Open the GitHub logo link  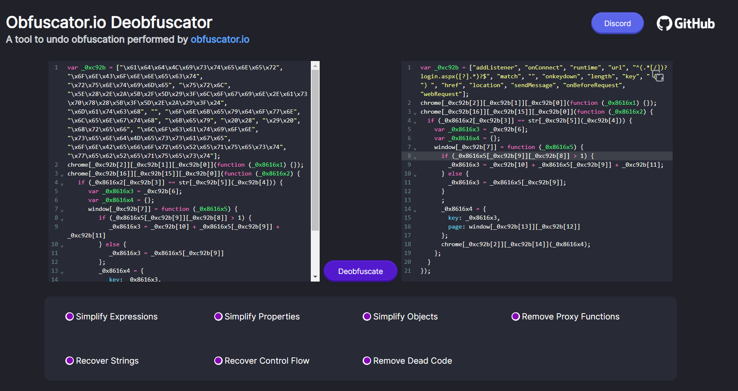click(x=685, y=24)
